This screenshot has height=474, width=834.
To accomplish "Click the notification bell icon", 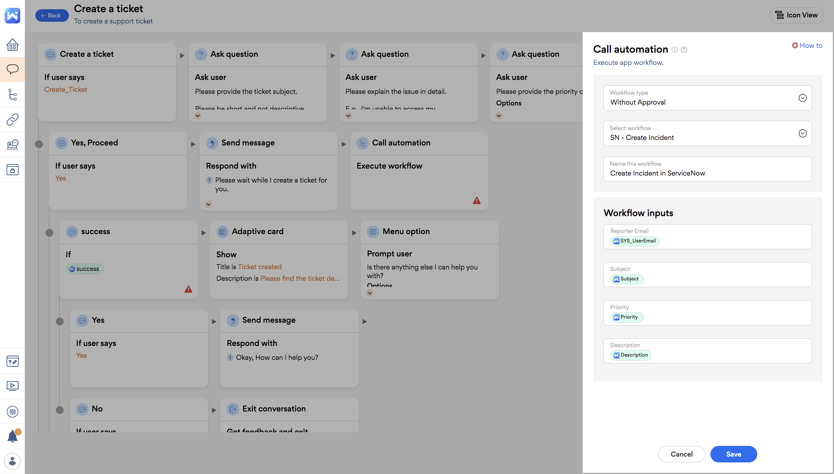I will tap(12, 436).
